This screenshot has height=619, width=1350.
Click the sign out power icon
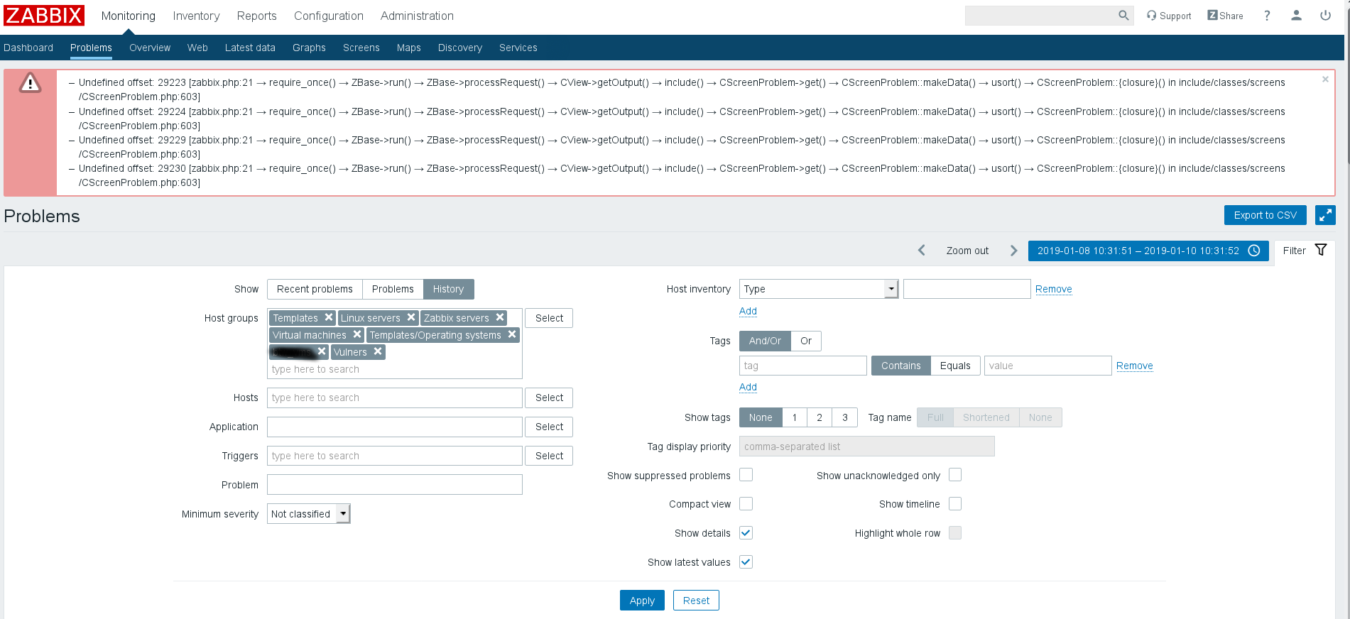[1325, 15]
